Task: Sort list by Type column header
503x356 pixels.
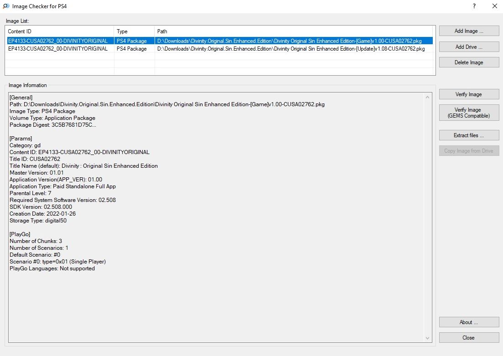Action: click(134, 31)
